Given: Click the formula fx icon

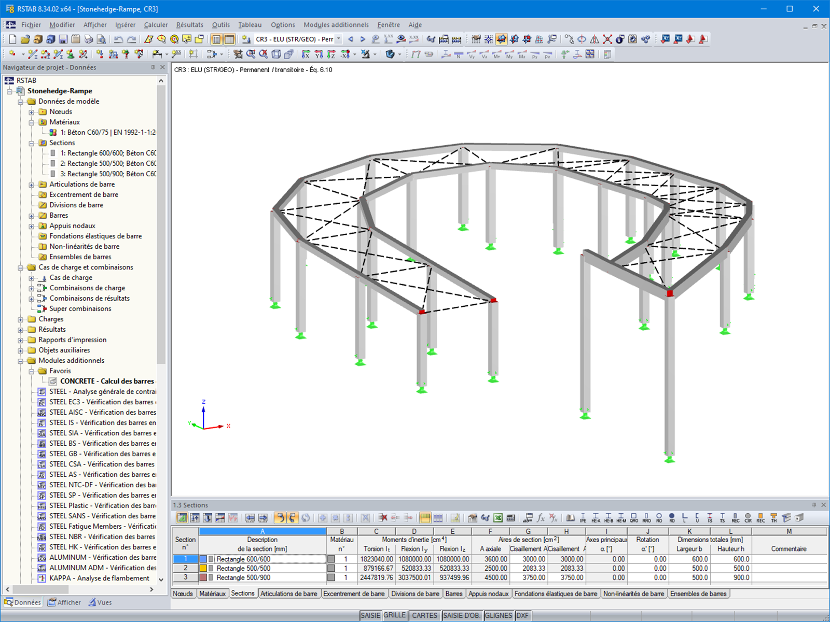Looking at the screenshot, I should [x=541, y=518].
